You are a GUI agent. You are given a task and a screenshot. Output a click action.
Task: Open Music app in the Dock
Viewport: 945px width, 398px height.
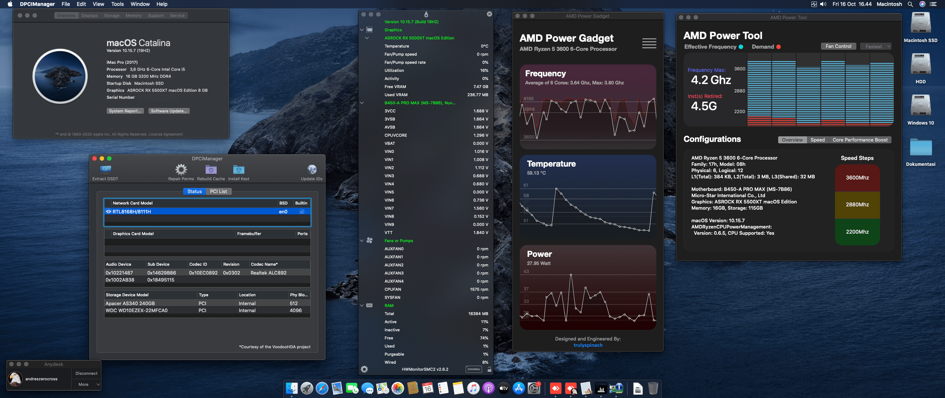point(473,388)
